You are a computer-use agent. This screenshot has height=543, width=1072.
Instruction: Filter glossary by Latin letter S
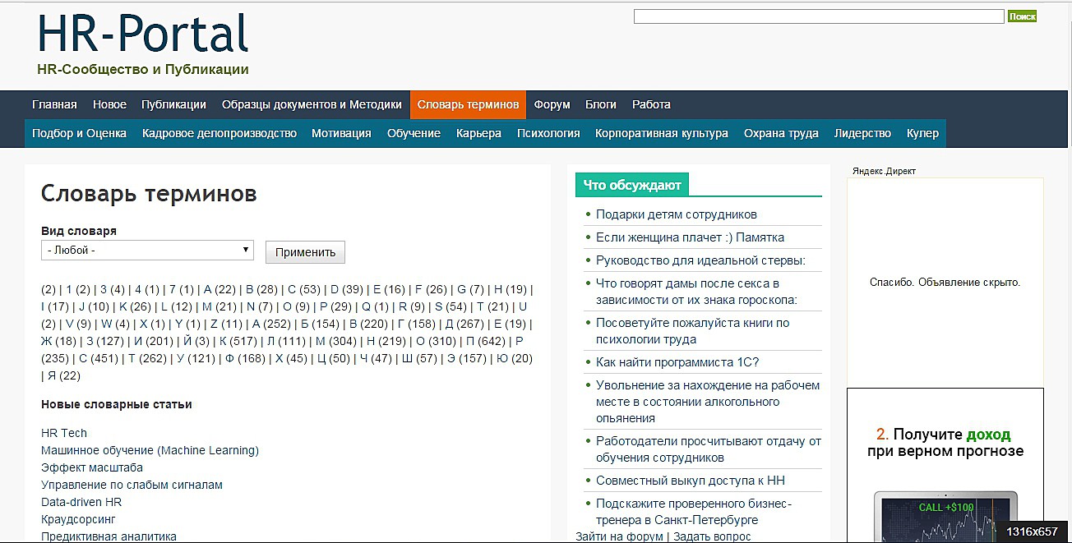coord(439,306)
